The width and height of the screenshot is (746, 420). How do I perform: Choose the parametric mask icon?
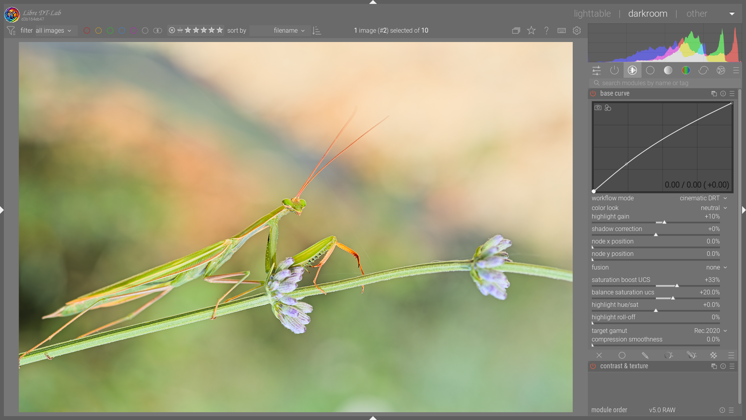668,355
